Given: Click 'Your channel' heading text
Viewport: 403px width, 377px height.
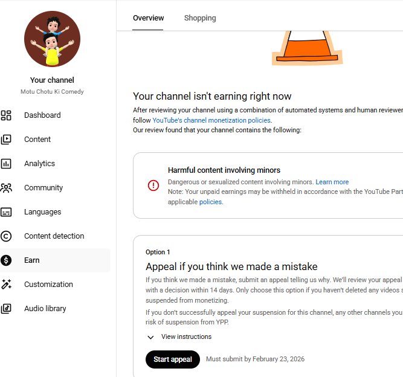Looking at the screenshot, I should tap(52, 80).
